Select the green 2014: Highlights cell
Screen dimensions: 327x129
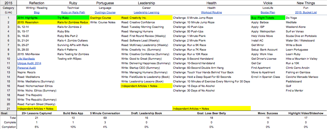(x=37, y=18)
